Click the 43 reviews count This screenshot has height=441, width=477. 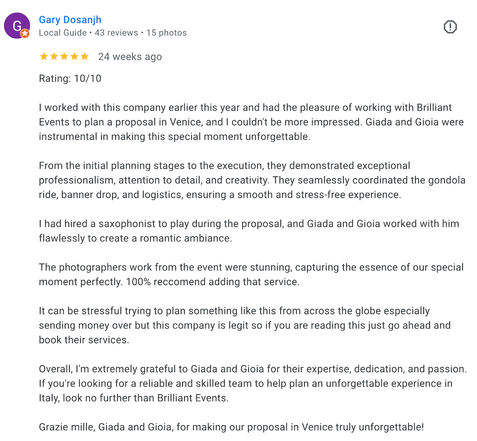(x=116, y=33)
